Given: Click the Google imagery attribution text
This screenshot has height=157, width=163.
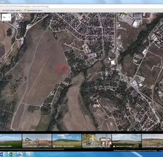Looking at the screenshot, I should coord(135,150).
